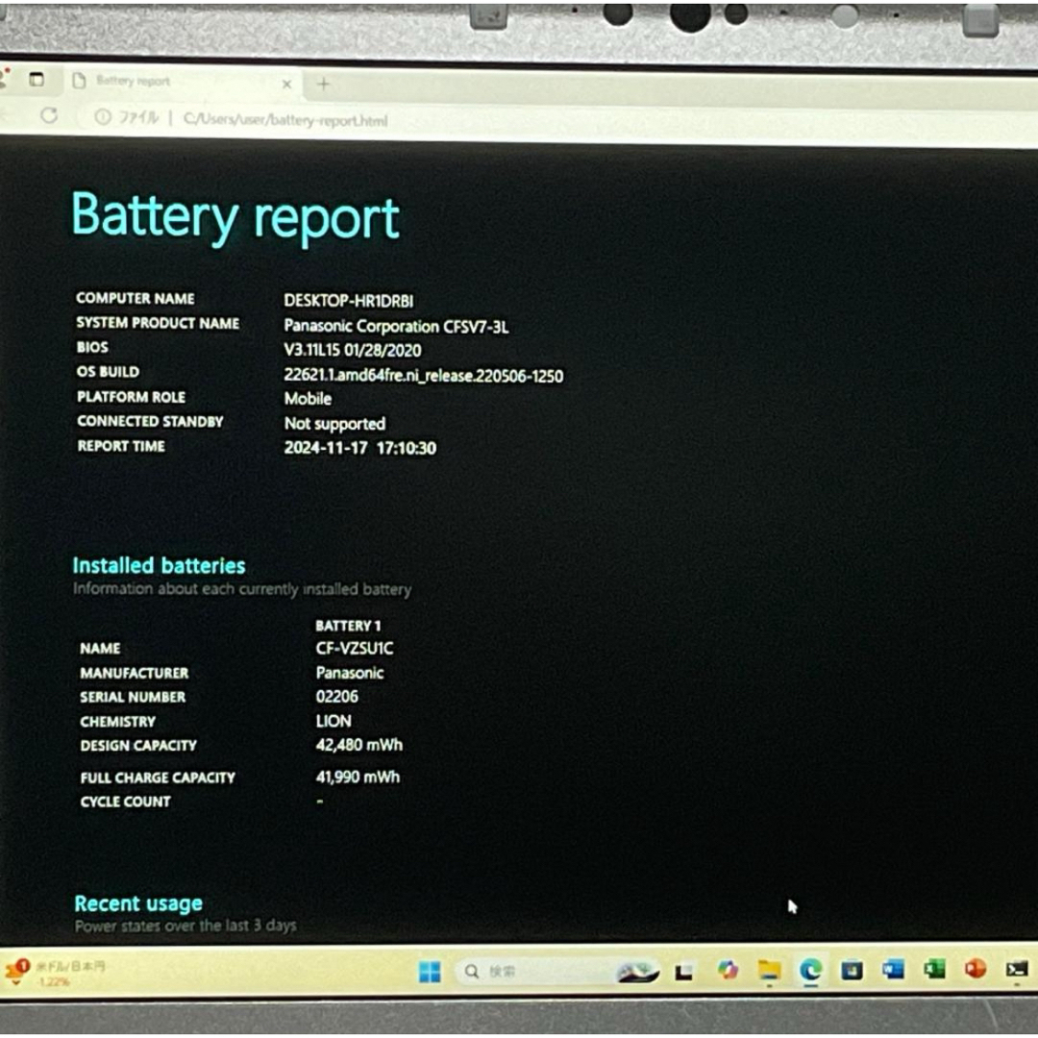The image size is (1038, 1038).
Task: Click the DESIGN CAPACITY label
Action: [138, 746]
